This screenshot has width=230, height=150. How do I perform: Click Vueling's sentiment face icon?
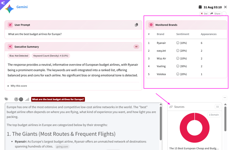click(178, 66)
